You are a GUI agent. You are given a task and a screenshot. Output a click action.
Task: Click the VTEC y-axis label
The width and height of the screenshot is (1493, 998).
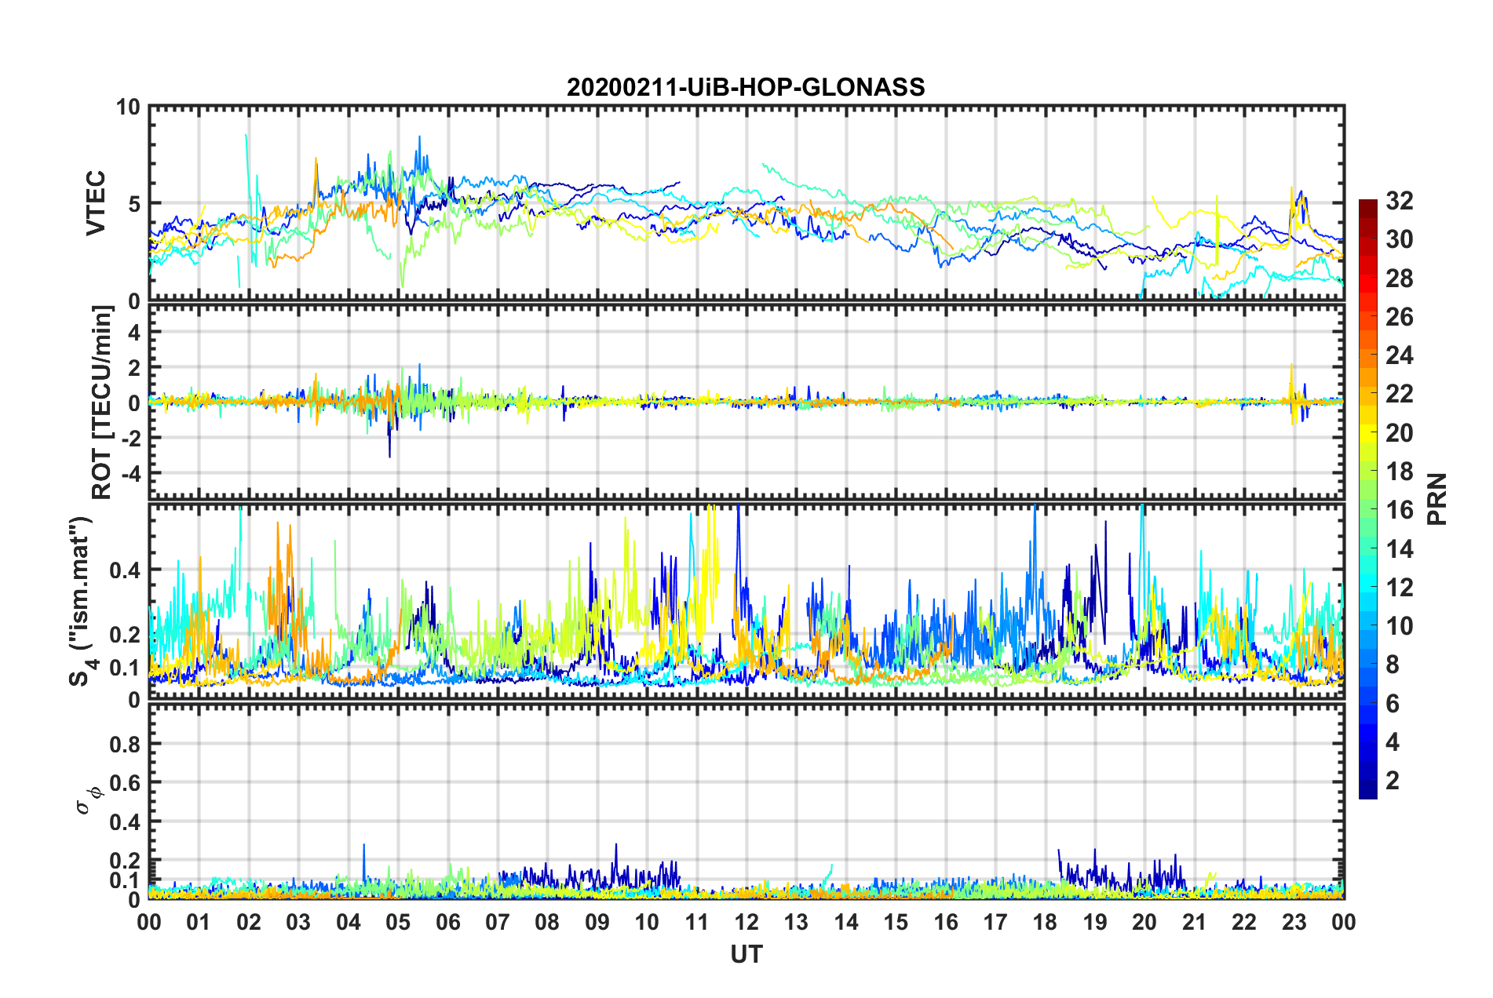(x=96, y=204)
